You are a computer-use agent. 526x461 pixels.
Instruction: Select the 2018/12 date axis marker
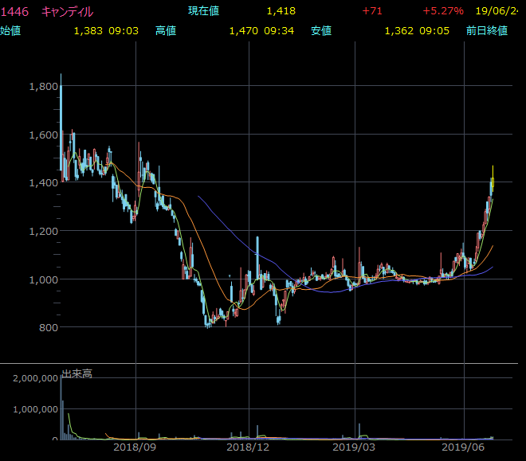tap(249, 449)
